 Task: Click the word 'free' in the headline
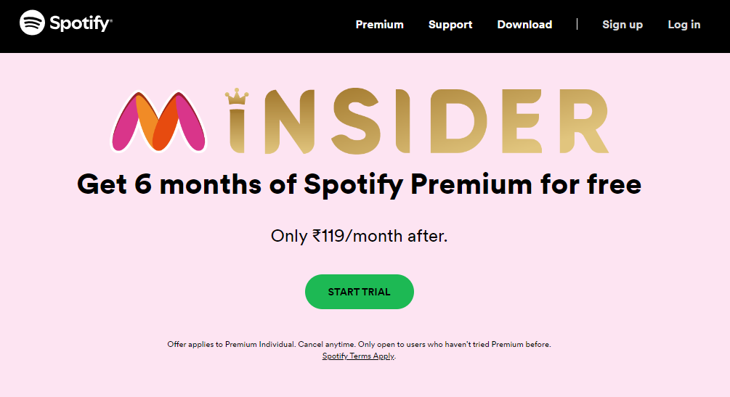point(614,184)
